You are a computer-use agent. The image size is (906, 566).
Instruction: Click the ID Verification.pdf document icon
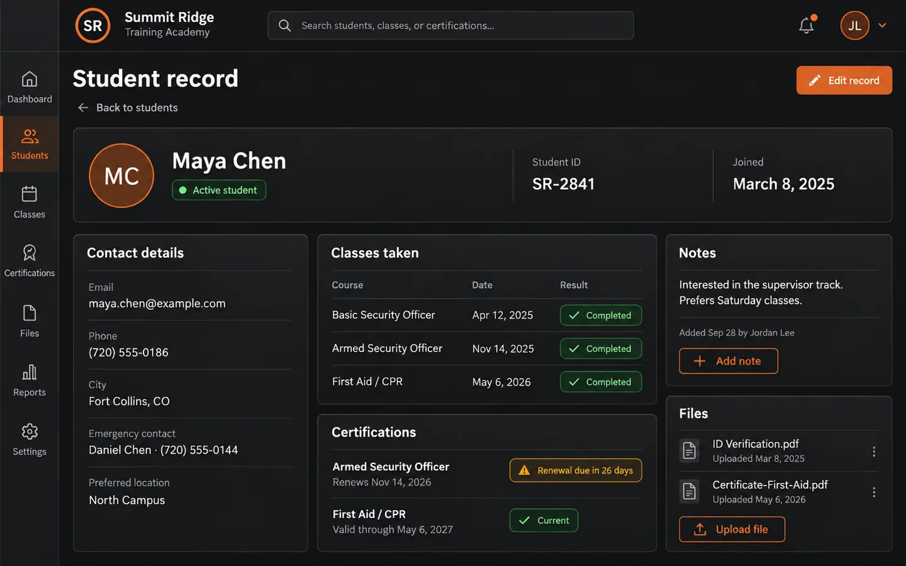pyautogui.click(x=690, y=451)
